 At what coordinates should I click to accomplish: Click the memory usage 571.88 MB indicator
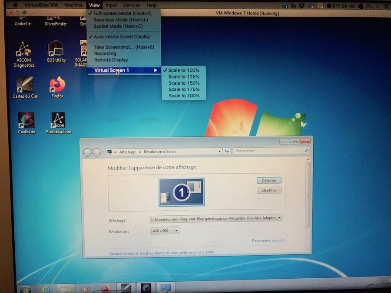pos(341,6)
